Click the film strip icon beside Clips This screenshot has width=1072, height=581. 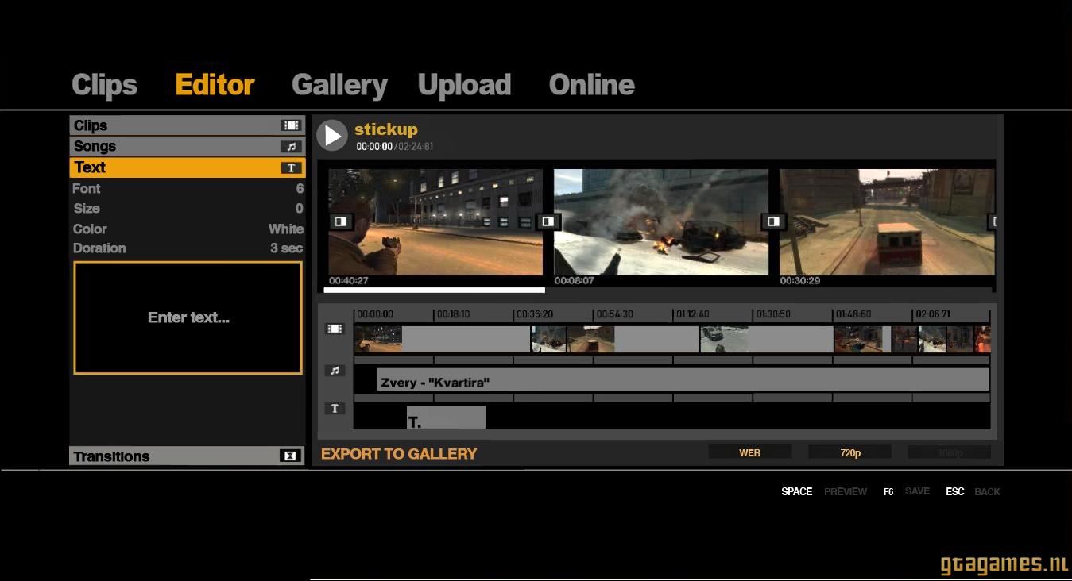point(291,125)
